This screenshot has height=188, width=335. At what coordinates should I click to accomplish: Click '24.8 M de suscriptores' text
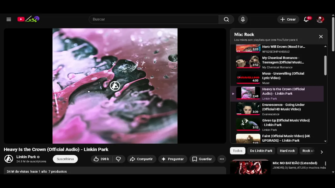(31, 161)
